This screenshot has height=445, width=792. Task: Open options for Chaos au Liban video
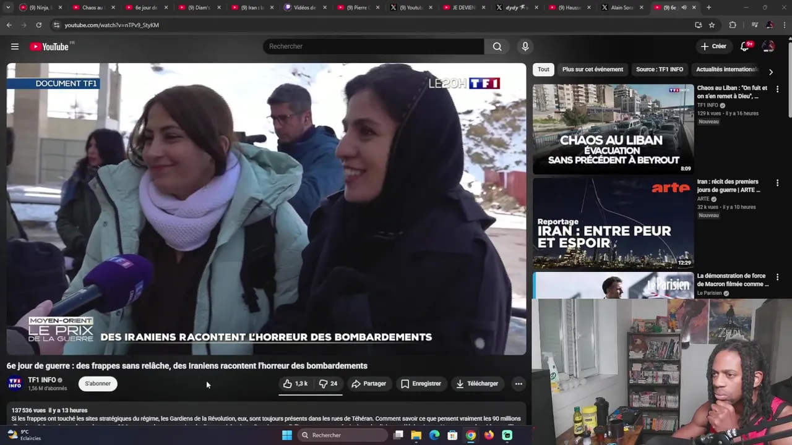click(x=777, y=89)
